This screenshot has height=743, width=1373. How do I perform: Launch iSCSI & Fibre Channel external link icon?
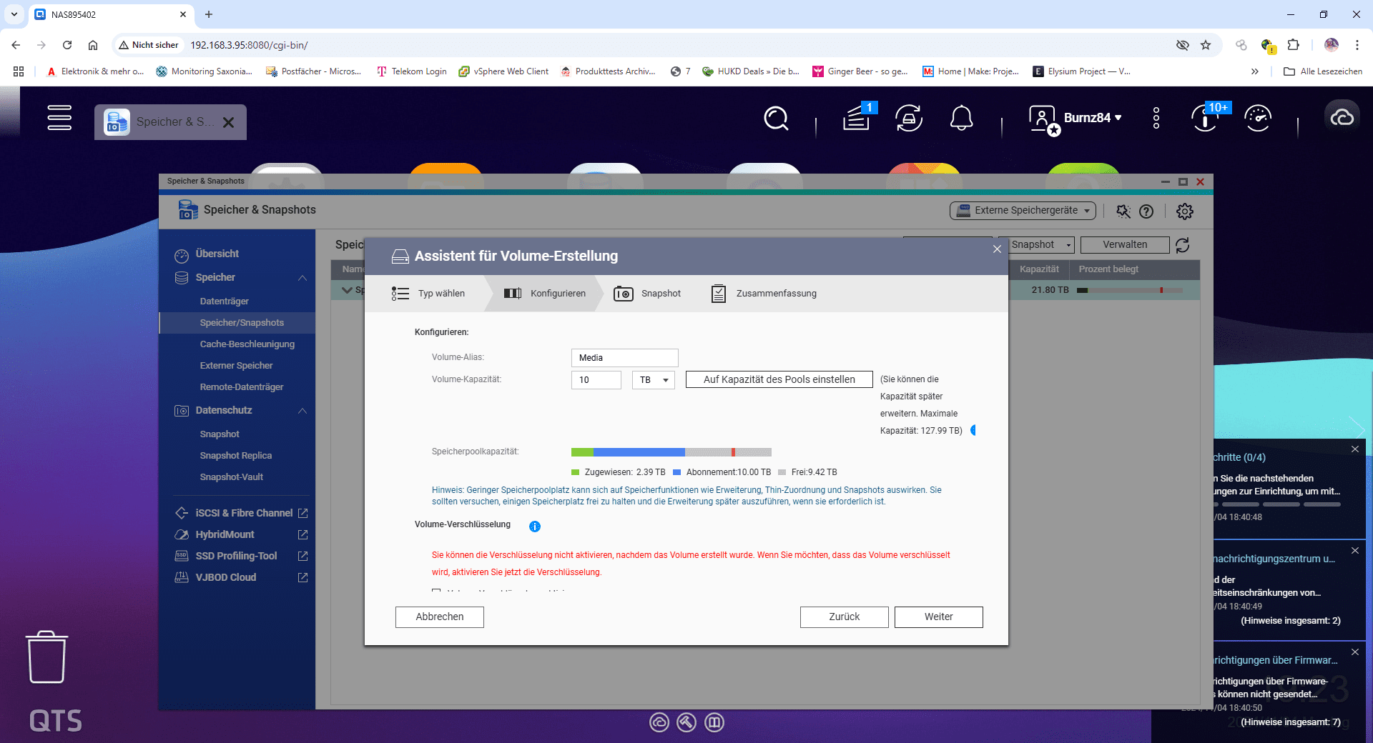coord(302,513)
